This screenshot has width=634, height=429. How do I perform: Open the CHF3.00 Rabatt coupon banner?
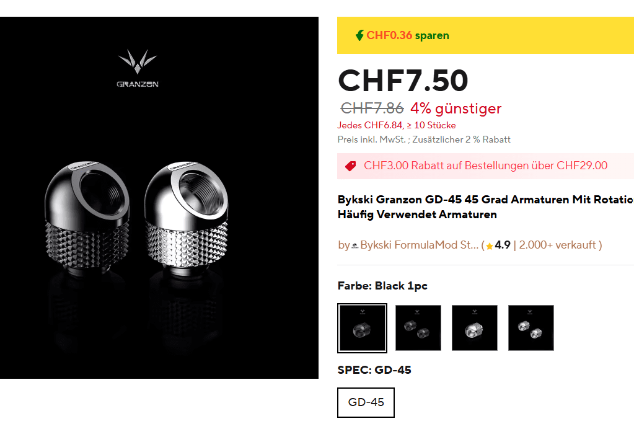[x=485, y=166]
